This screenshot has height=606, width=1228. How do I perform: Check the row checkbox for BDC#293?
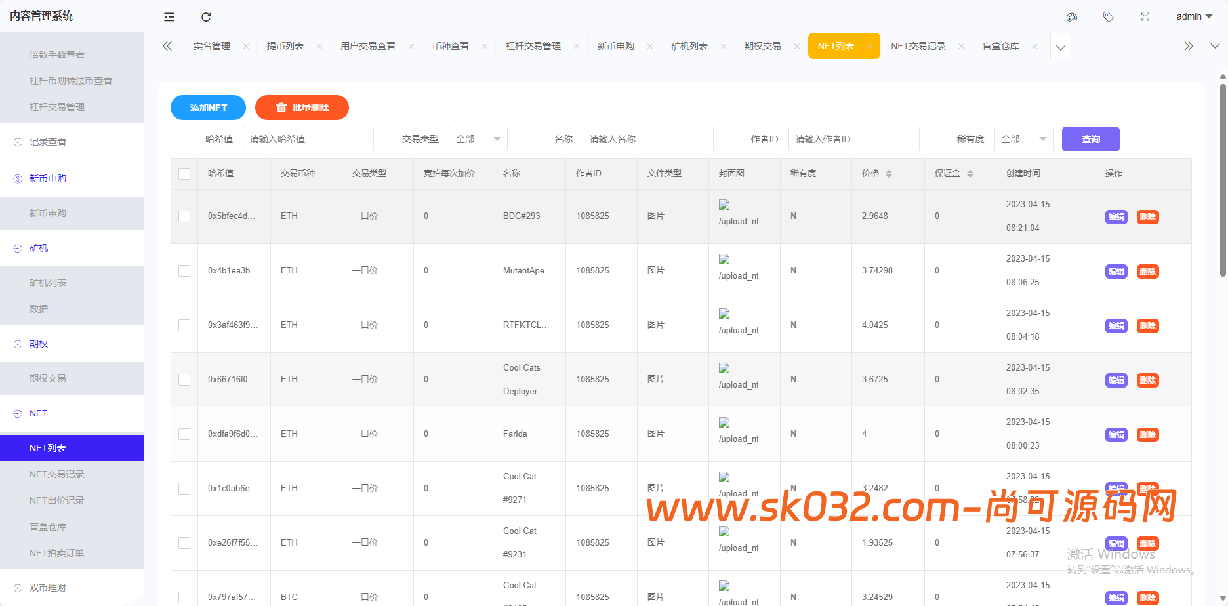(184, 216)
